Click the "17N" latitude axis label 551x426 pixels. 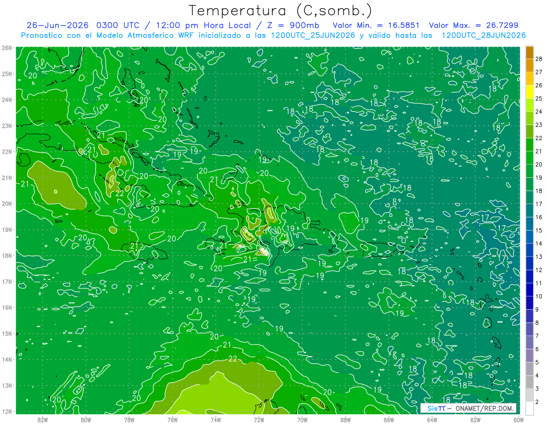click(x=6, y=282)
